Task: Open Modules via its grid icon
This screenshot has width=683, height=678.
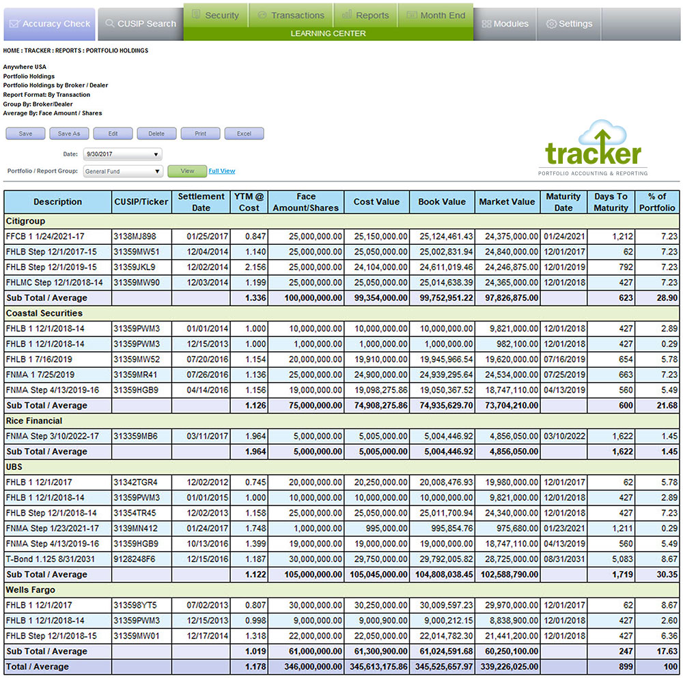Action: (x=486, y=24)
